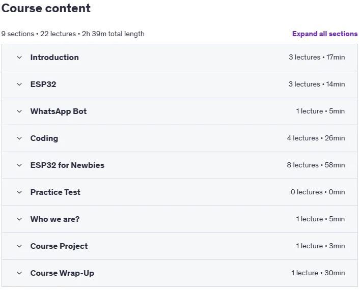Expand the Course Wrap-Up chevron
360x290 pixels.
[x=19, y=273]
